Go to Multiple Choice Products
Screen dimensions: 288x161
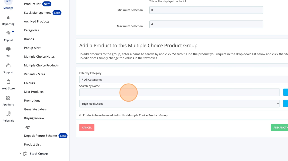[41, 65]
